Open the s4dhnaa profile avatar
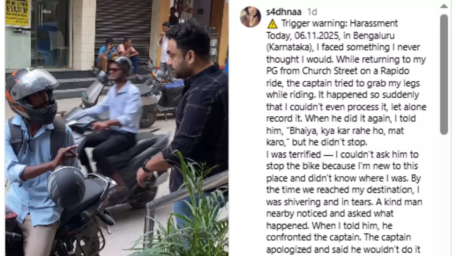 (x=251, y=17)
